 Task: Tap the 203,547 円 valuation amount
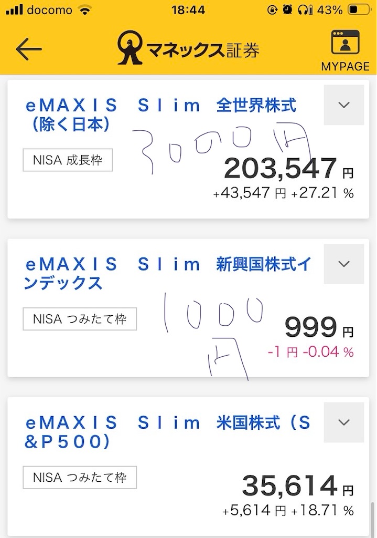289,168
